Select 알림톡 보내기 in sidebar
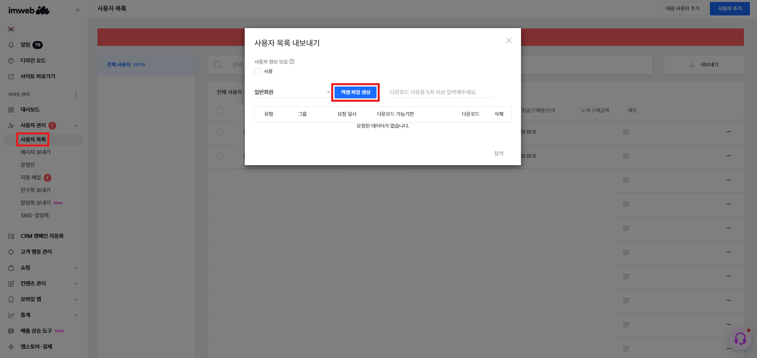Image resolution: width=757 pixels, height=358 pixels. [36, 203]
